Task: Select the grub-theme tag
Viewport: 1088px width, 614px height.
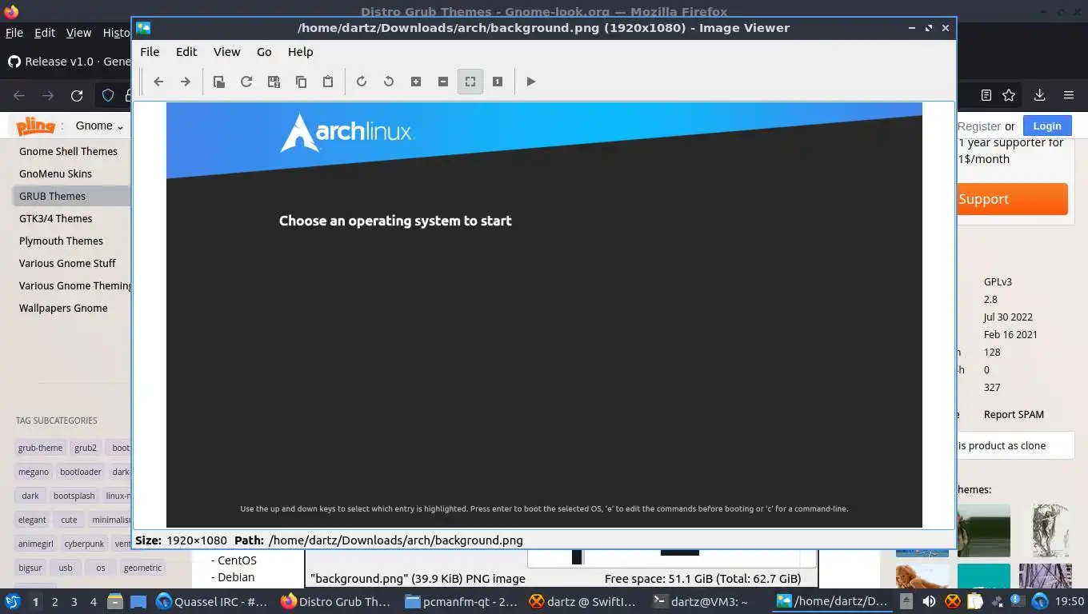Action: [40, 448]
